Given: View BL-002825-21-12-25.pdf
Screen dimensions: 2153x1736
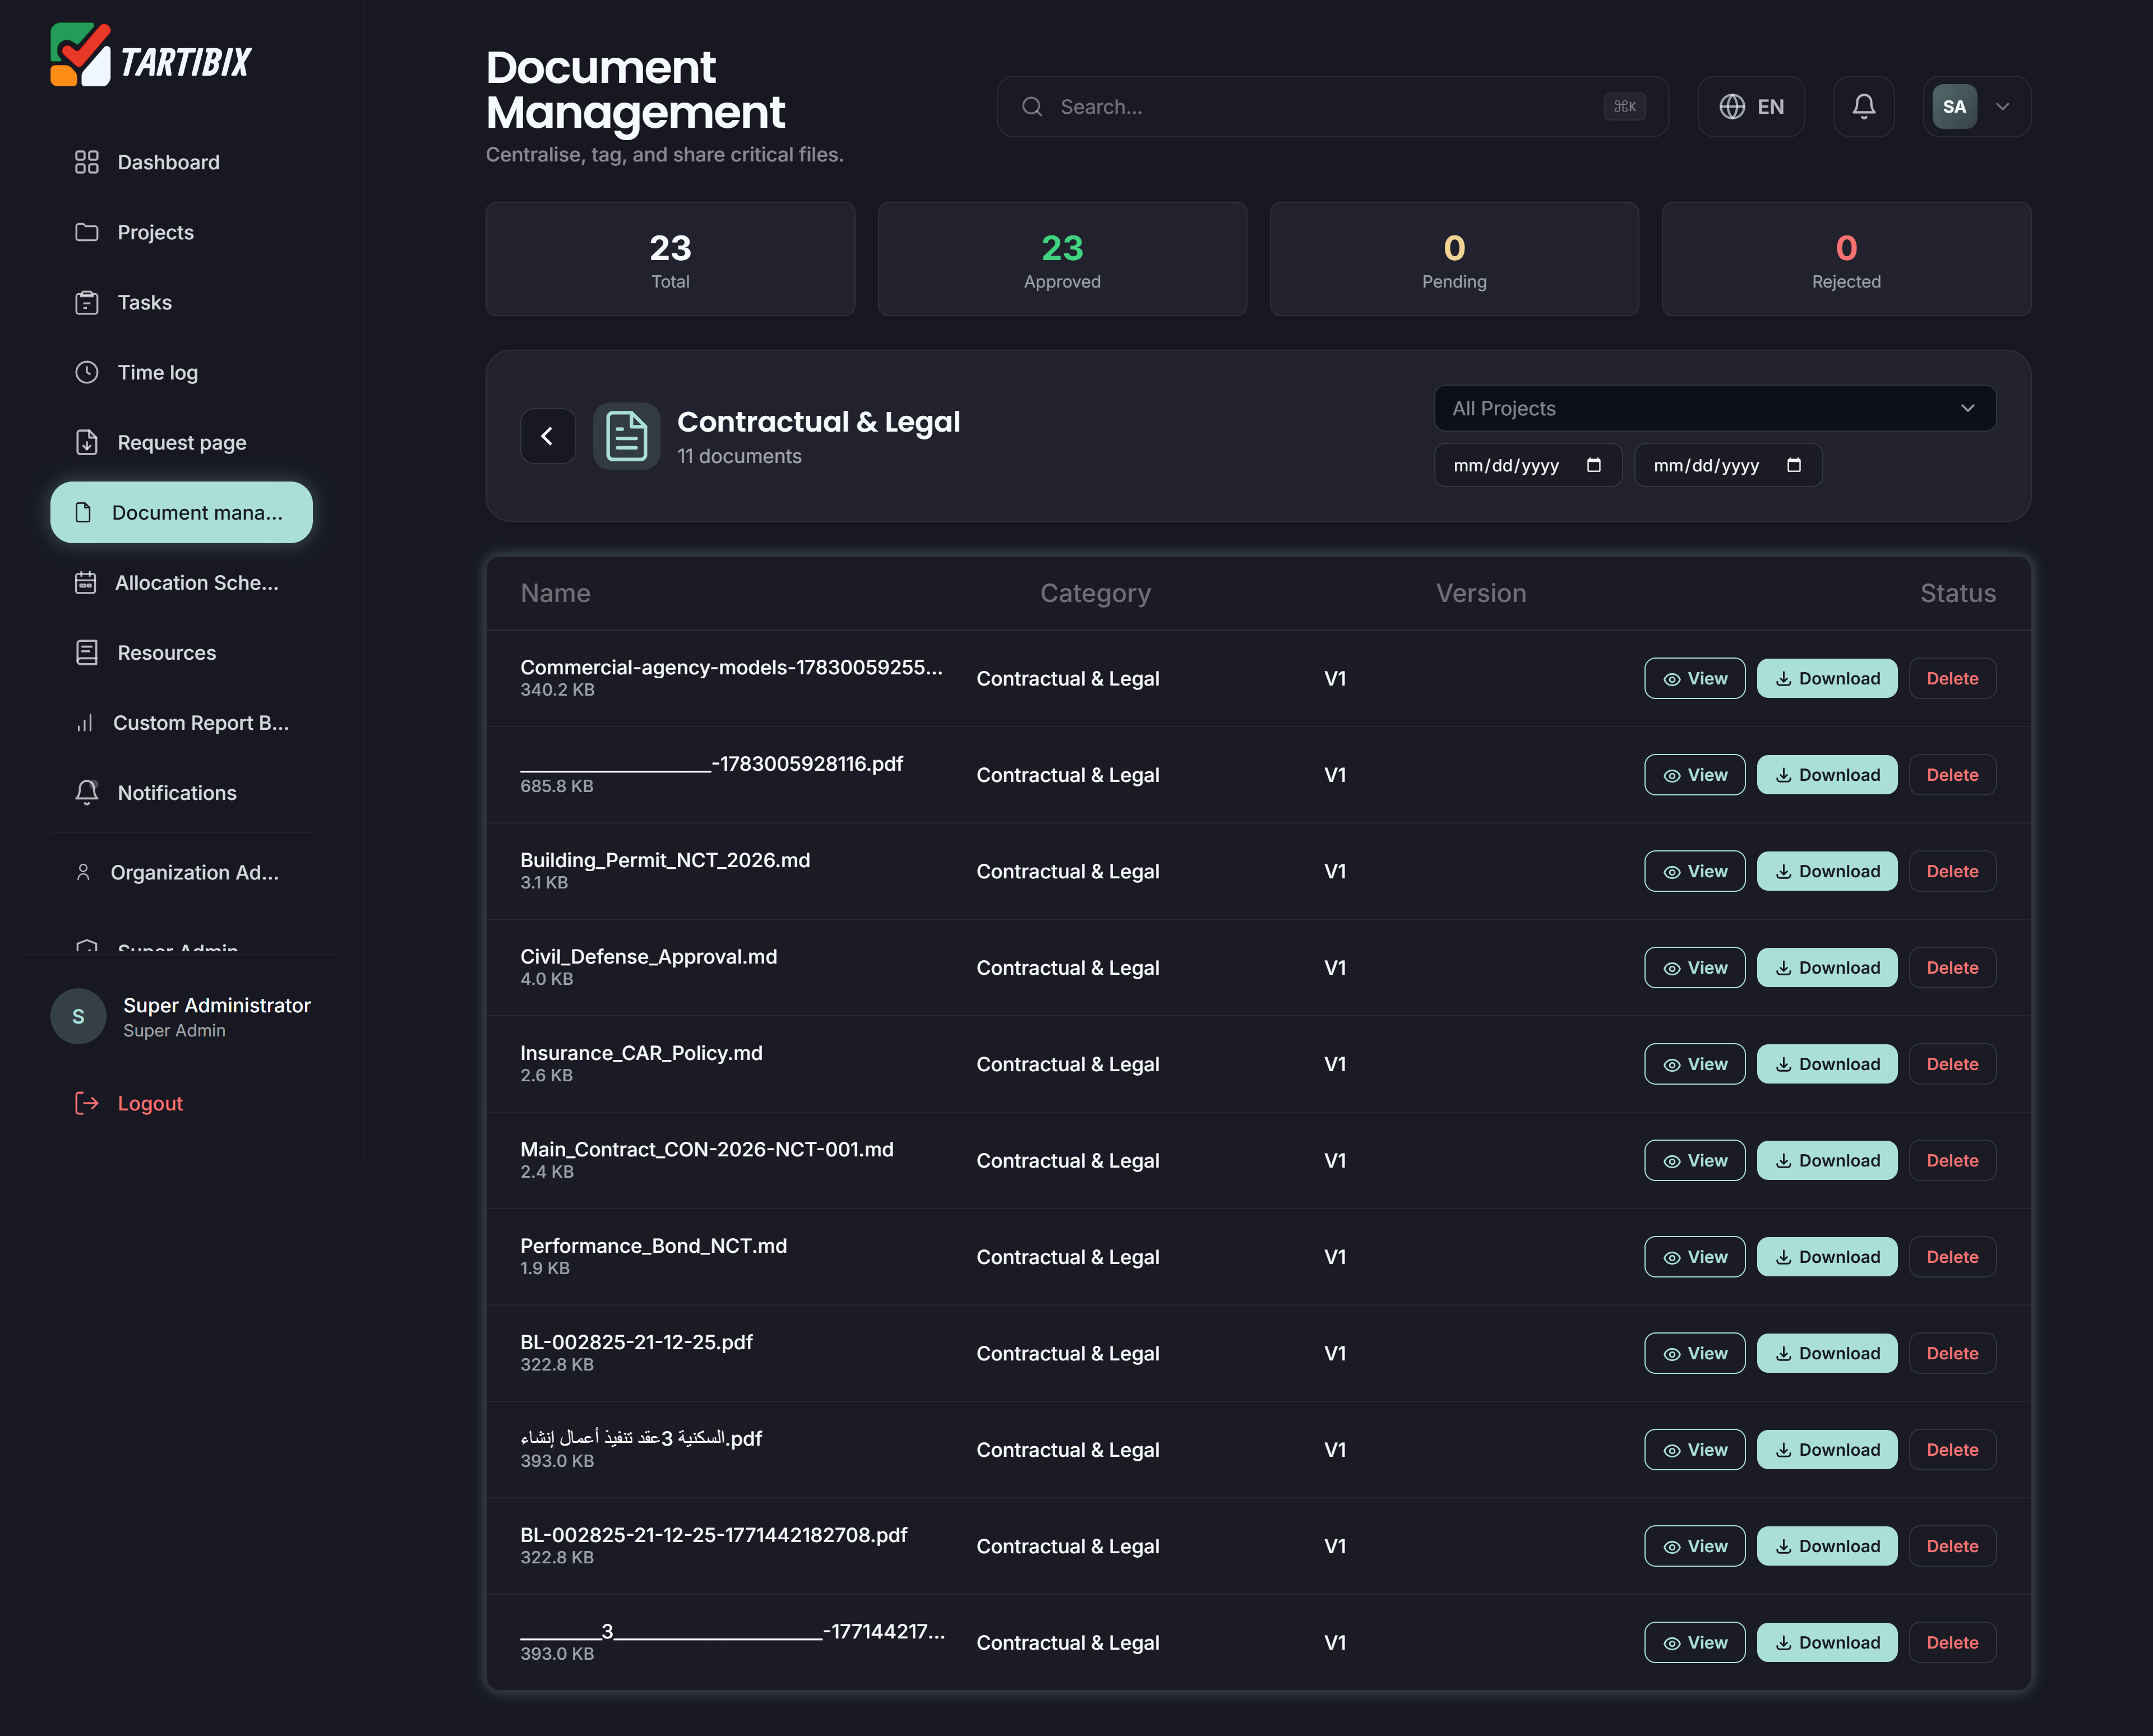Looking at the screenshot, I should click(x=1694, y=1353).
